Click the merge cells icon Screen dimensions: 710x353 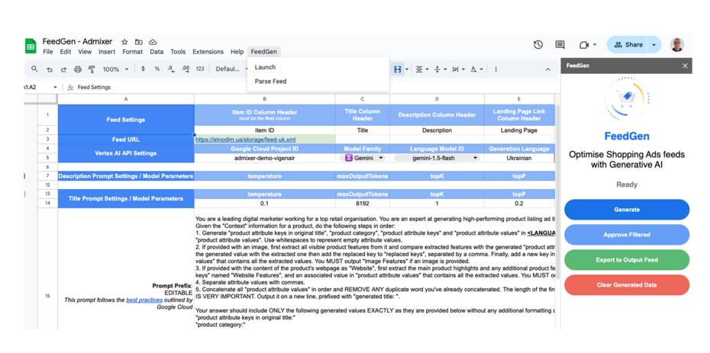pyautogui.click(x=398, y=69)
